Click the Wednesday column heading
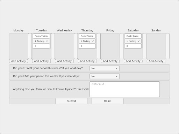179x134 pixels. tap(64, 30)
